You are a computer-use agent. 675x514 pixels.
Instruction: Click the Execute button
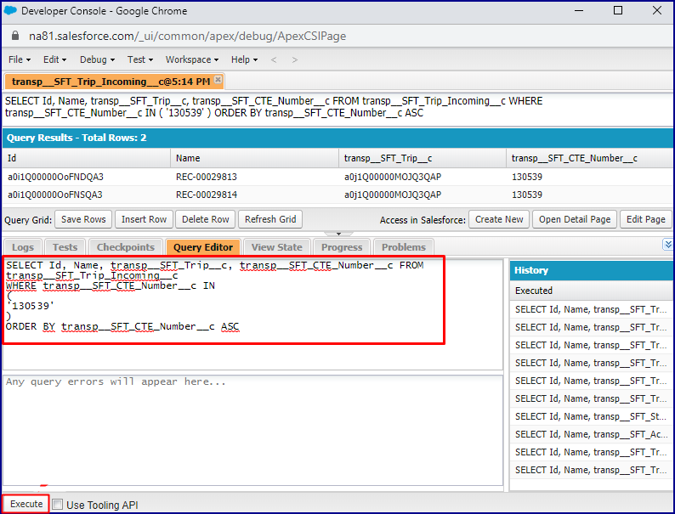click(x=26, y=504)
